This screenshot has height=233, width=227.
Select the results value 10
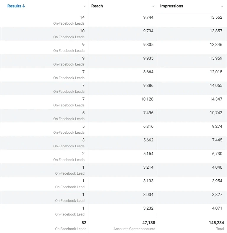point(82,31)
